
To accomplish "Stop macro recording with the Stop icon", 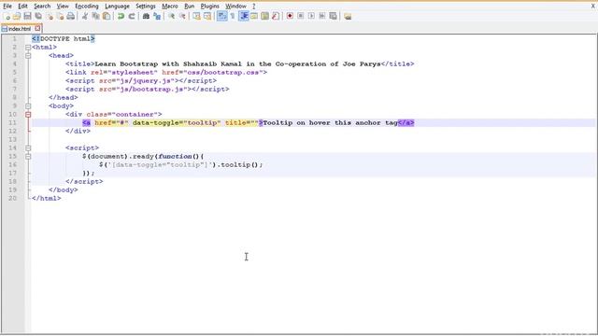I will click(x=301, y=17).
